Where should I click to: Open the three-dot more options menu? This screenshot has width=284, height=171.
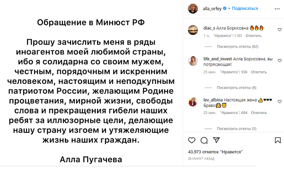pyautogui.click(x=277, y=9)
